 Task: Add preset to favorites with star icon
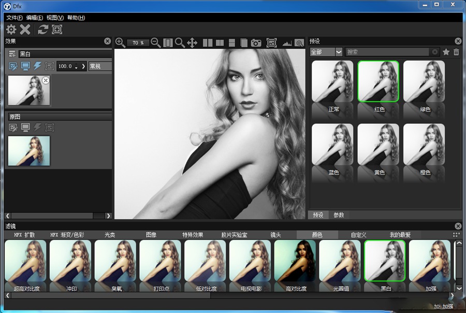[x=446, y=52]
